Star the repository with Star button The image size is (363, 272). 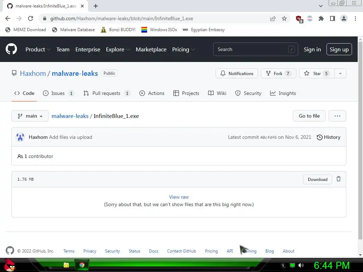[317, 74]
